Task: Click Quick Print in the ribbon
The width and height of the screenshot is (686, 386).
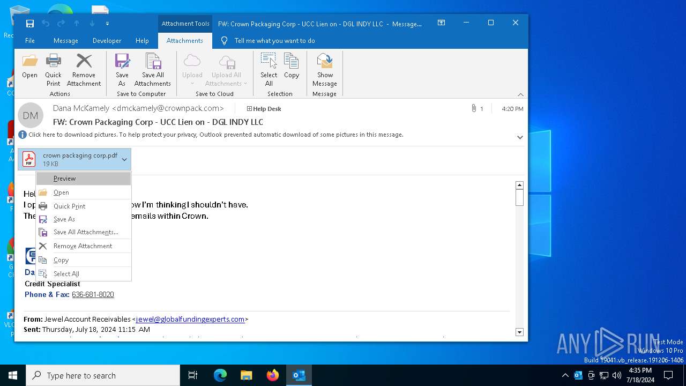Action: pyautogui.click(x=53, y=70)
